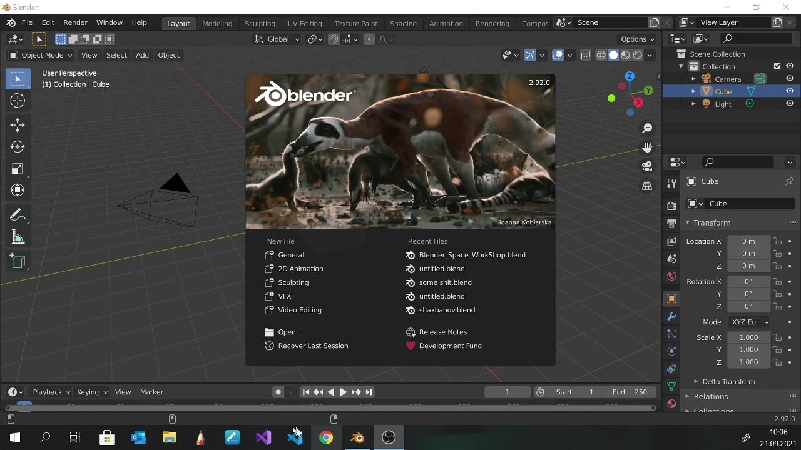This screenshot has height=450, width=801.
Task: Toggle auto keying record button
Action: (x=278, y=392)
